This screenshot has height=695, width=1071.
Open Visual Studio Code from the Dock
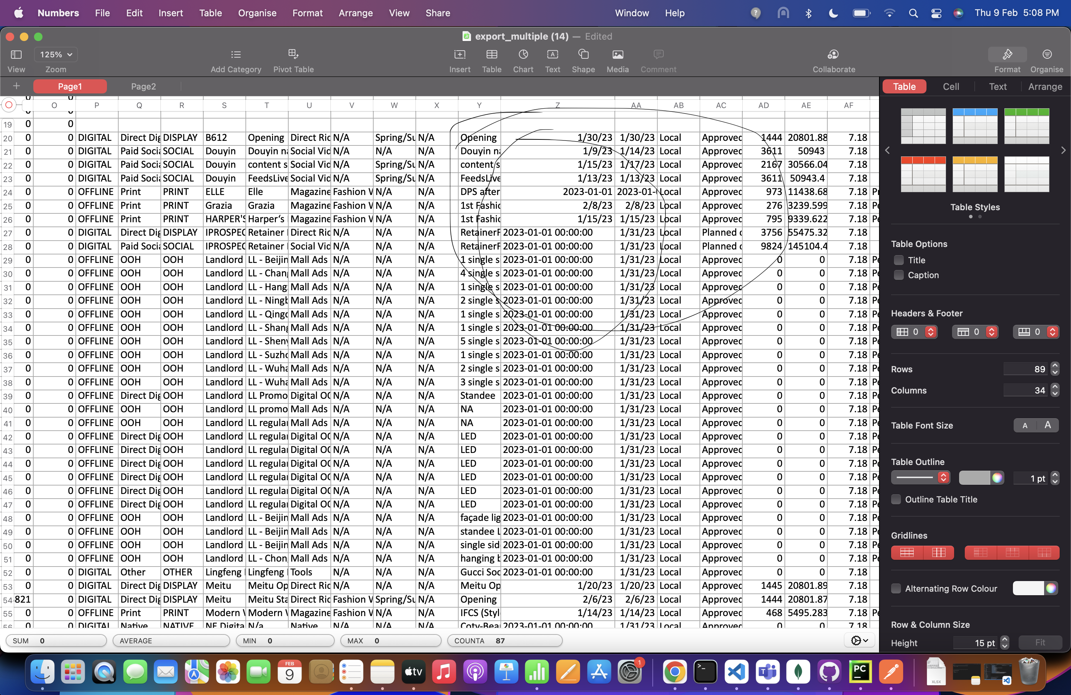[x=736, y=672]
